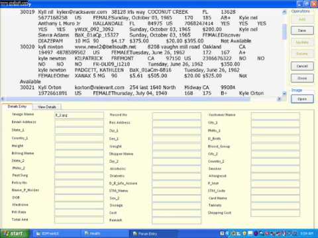Viewport: 318px width, 238px height.
Task: Focus the Record No field
Action: 177,116
